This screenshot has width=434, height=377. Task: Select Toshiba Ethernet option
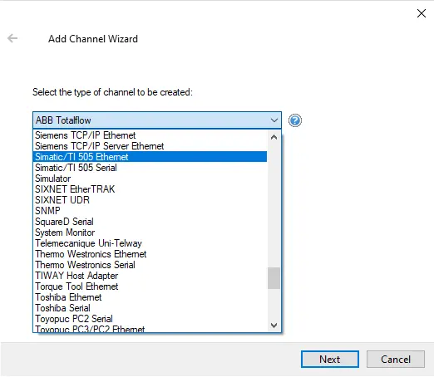point(150,297)
